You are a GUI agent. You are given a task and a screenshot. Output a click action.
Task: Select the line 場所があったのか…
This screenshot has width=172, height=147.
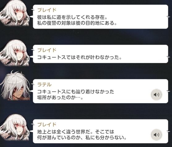point(60,97)
